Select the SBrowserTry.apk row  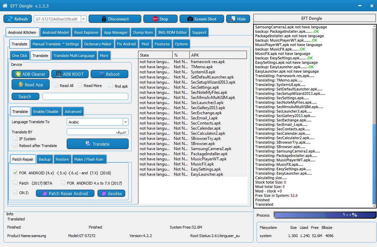coord(193,139)
